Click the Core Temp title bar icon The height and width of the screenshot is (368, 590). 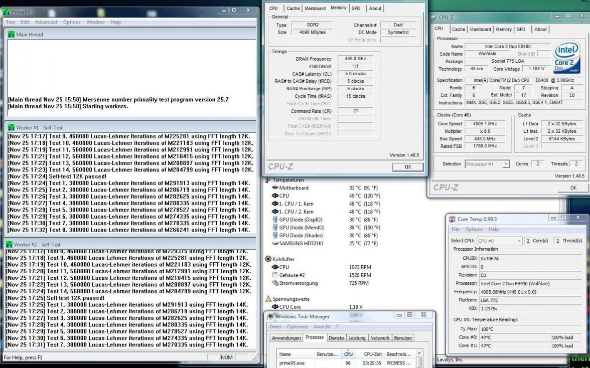[x=452, y=219]
